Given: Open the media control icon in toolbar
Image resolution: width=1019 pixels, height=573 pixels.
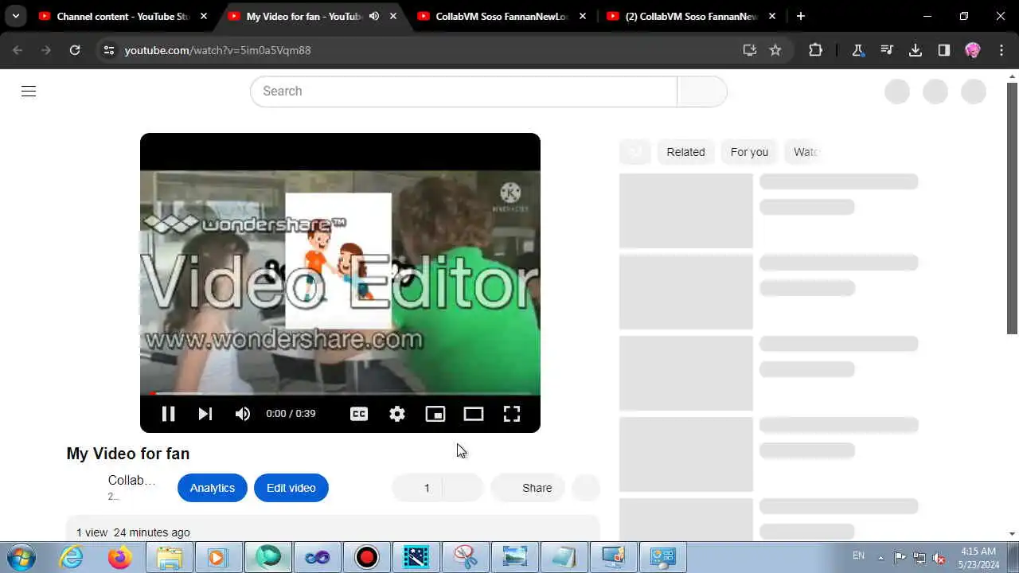Looking at the screenshot, I should pos(887,50).
